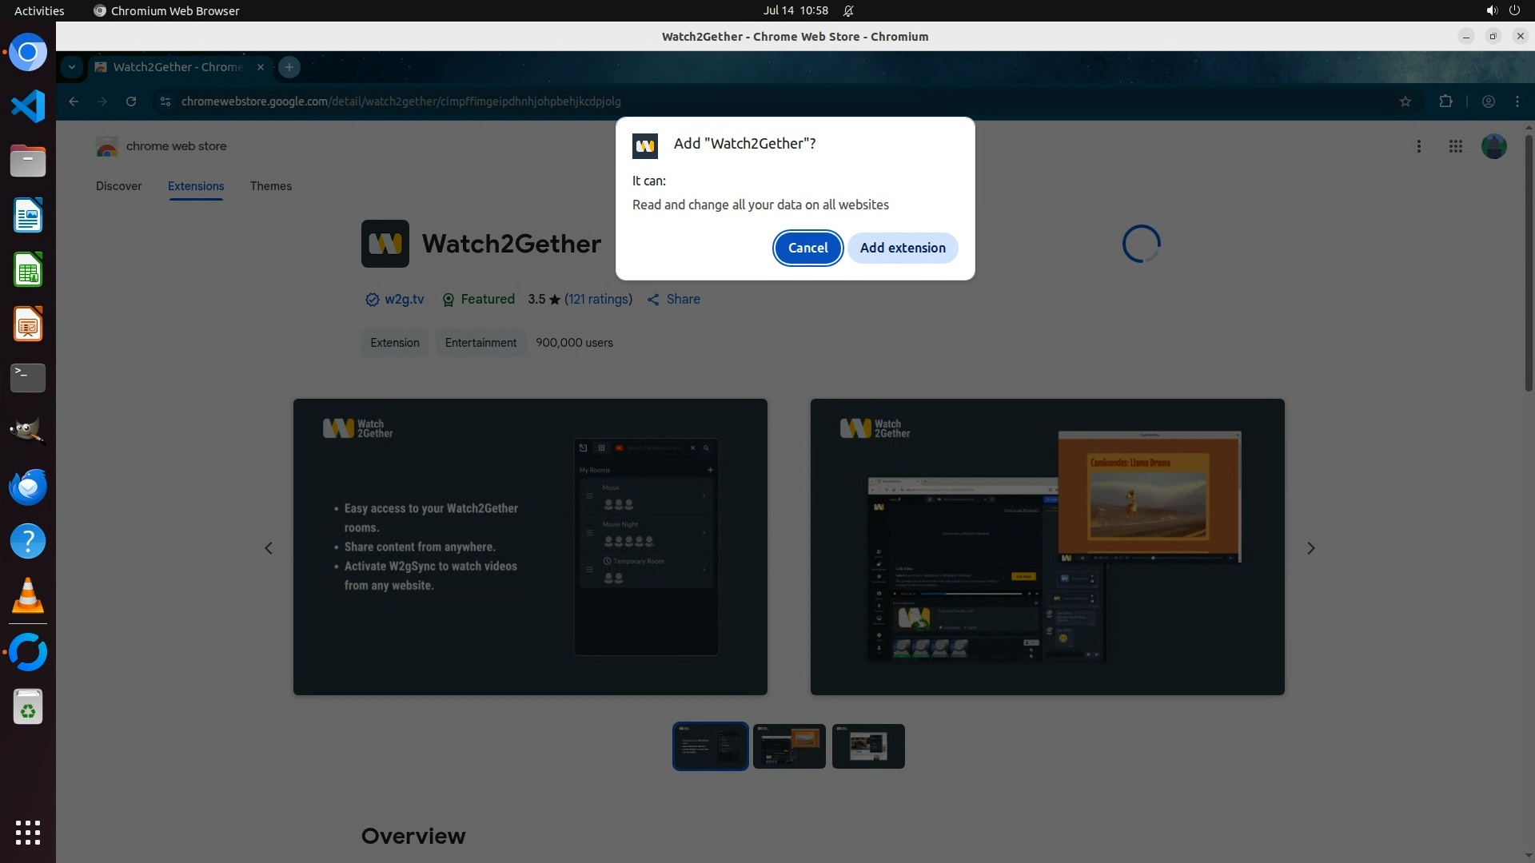This screenshot has height=863, width=1535.
Task: Open the Extensions puzzle icon
Action: [1445, 101]
